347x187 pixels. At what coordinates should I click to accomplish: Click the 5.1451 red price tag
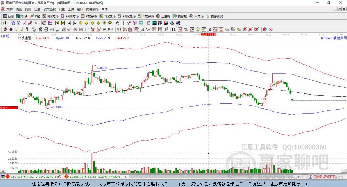[9, 108]
